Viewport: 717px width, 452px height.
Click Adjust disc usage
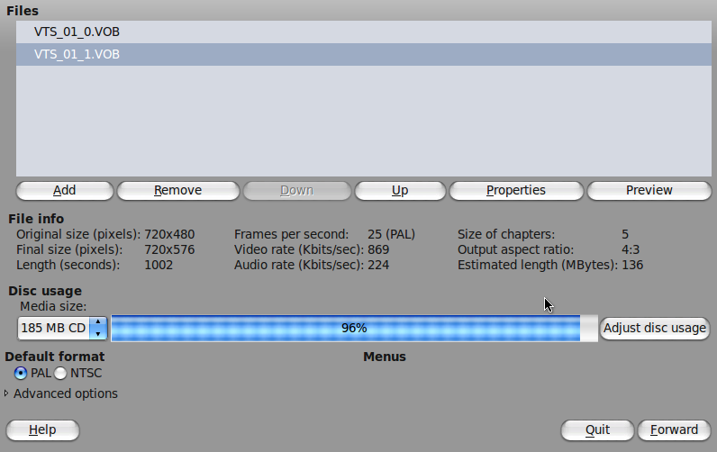654,328
